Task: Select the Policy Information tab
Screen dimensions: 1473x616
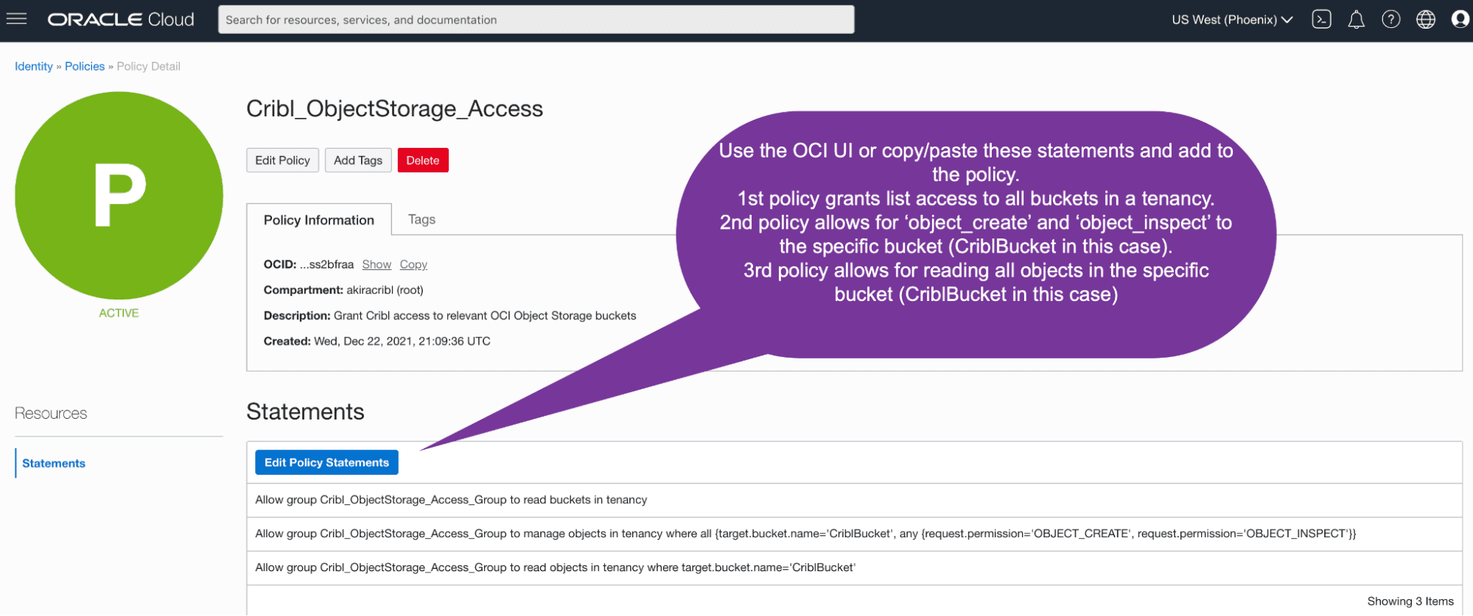Action: pos(318,220)
